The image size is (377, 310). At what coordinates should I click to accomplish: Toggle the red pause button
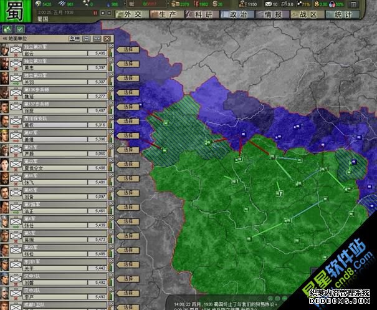coord(95,13)
